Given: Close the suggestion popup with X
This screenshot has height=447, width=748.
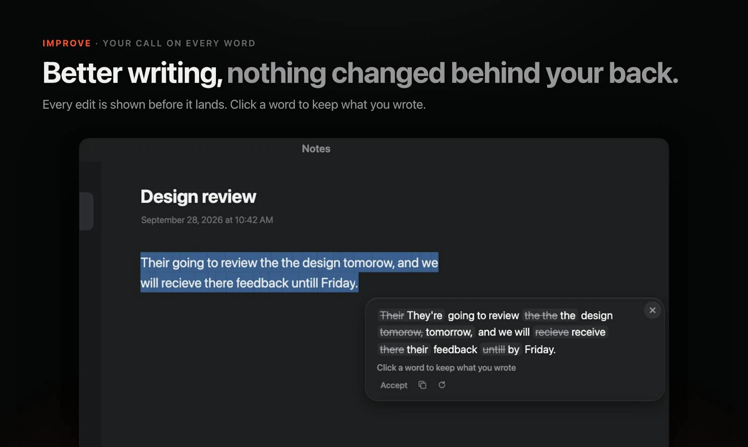Looking at the screenshot, I should coord(652,310).
